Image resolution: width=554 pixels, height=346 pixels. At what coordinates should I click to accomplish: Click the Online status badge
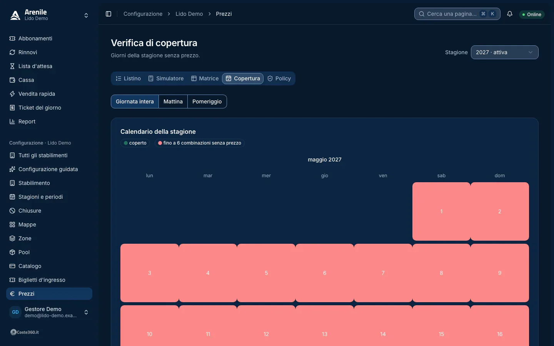(532, 14)
